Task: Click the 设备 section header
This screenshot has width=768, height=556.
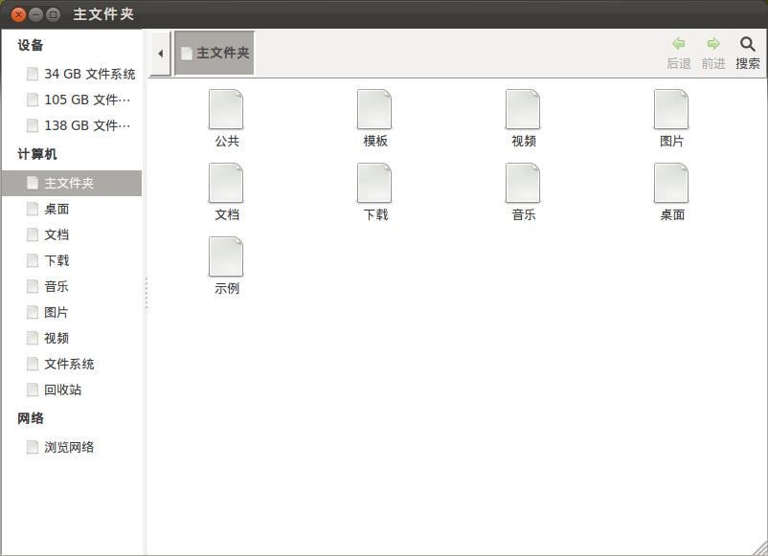Action: 31,46
